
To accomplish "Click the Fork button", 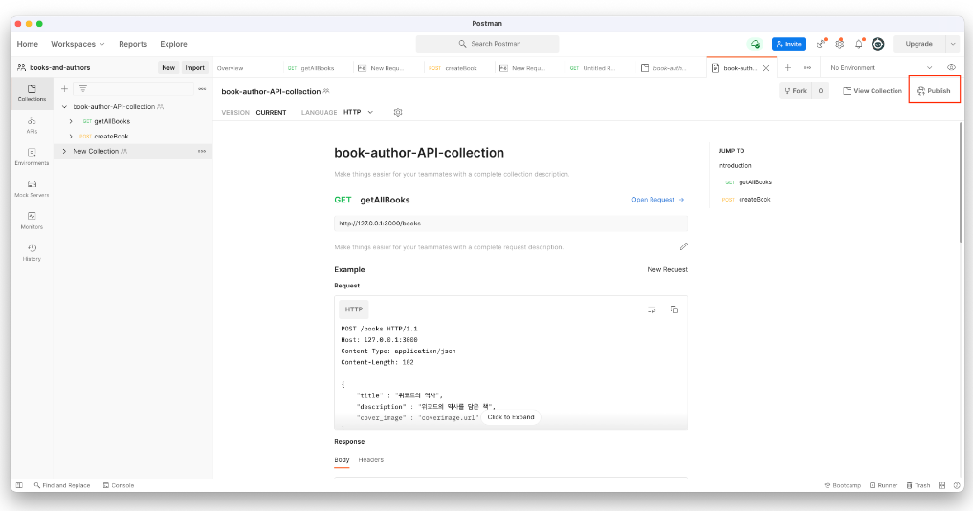I will [796, 91].
